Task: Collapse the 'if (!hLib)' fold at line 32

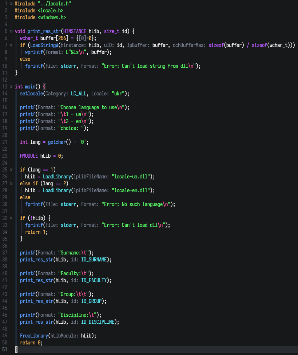Action: [x=11, y=218]
